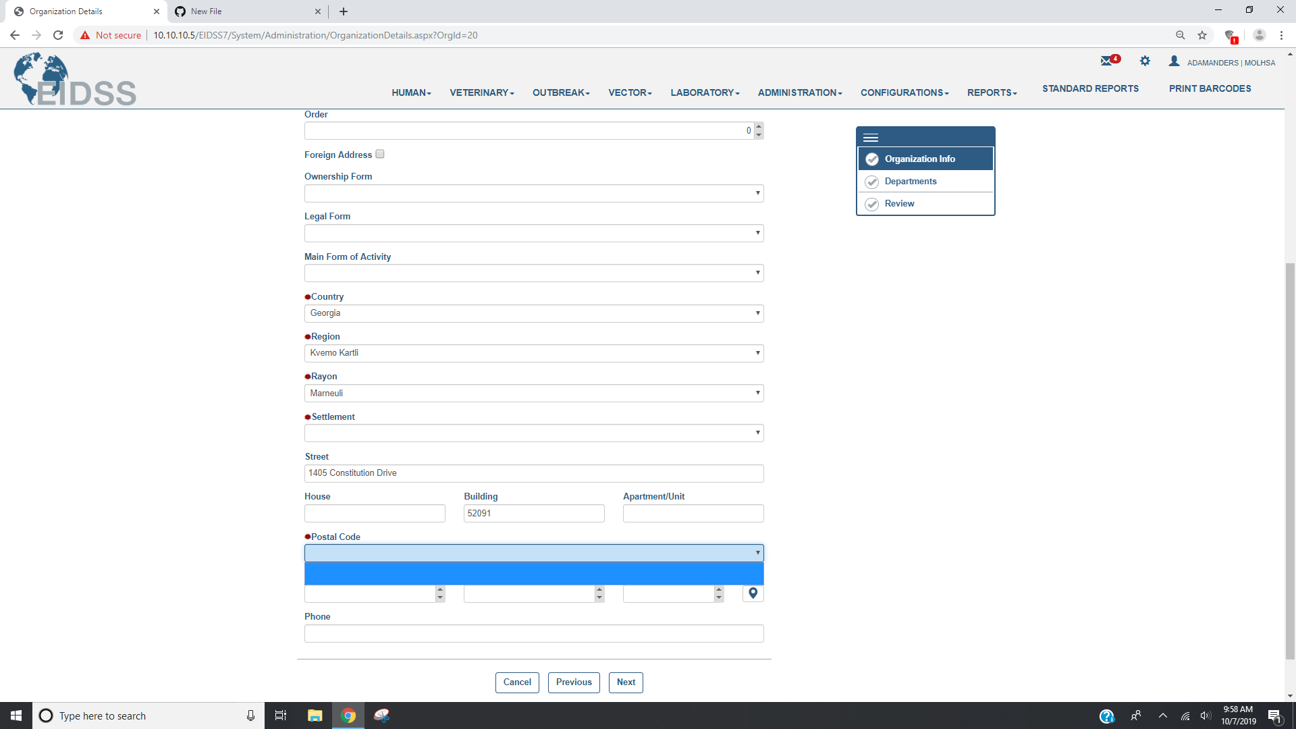Screen dimensions: 1296x729
Task: Click the settings gear icon
Action: click(1145, 61)
